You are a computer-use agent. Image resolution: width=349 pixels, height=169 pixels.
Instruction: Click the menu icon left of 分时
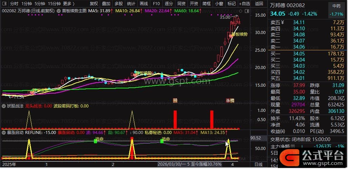[4, 4]
